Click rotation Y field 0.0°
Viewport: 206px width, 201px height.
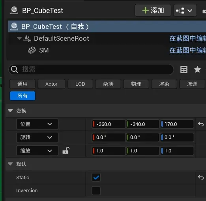(143, 137)
